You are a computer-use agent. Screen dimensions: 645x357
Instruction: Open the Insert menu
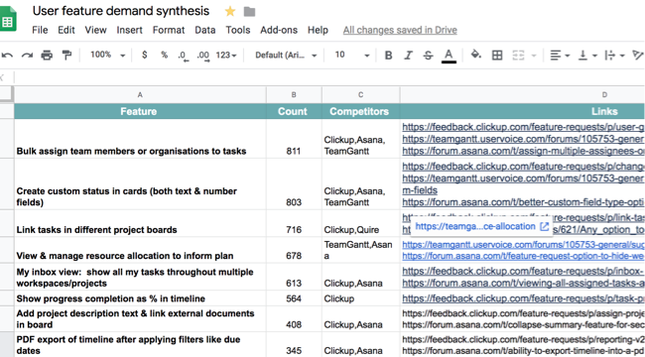(130, 30)
